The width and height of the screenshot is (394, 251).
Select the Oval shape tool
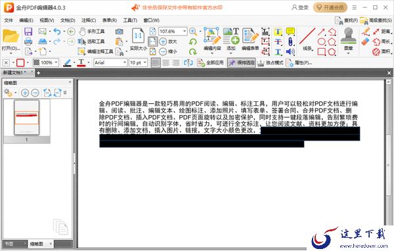point(322,42)
